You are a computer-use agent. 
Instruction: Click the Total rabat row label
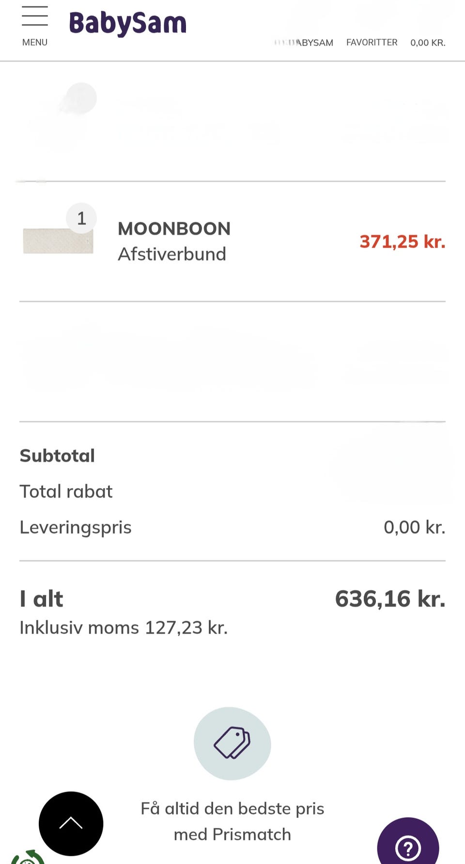(x=66, y=491)
